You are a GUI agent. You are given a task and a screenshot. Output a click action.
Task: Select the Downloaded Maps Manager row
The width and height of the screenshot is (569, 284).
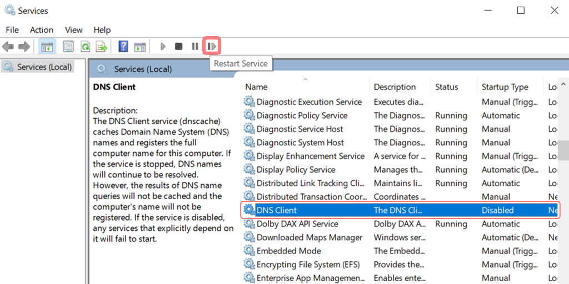[401, 237]
